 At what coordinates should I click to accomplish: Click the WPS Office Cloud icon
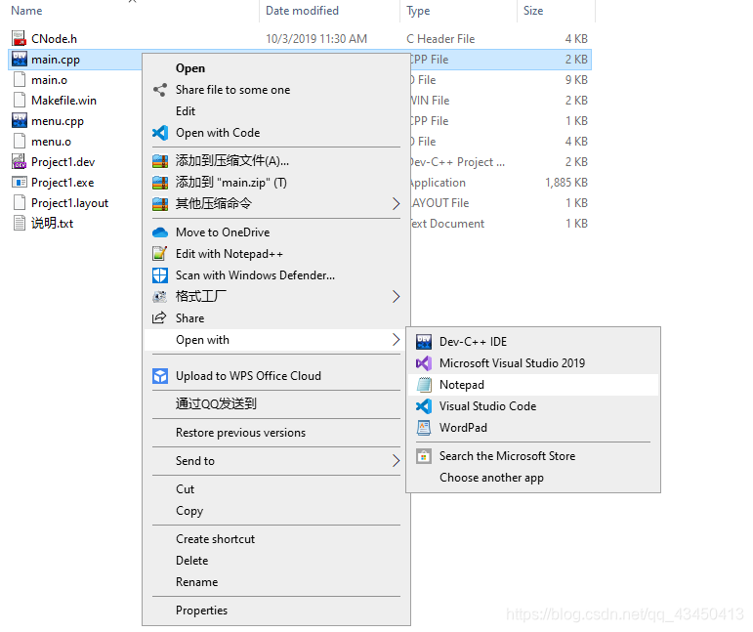tap(160, 376)
